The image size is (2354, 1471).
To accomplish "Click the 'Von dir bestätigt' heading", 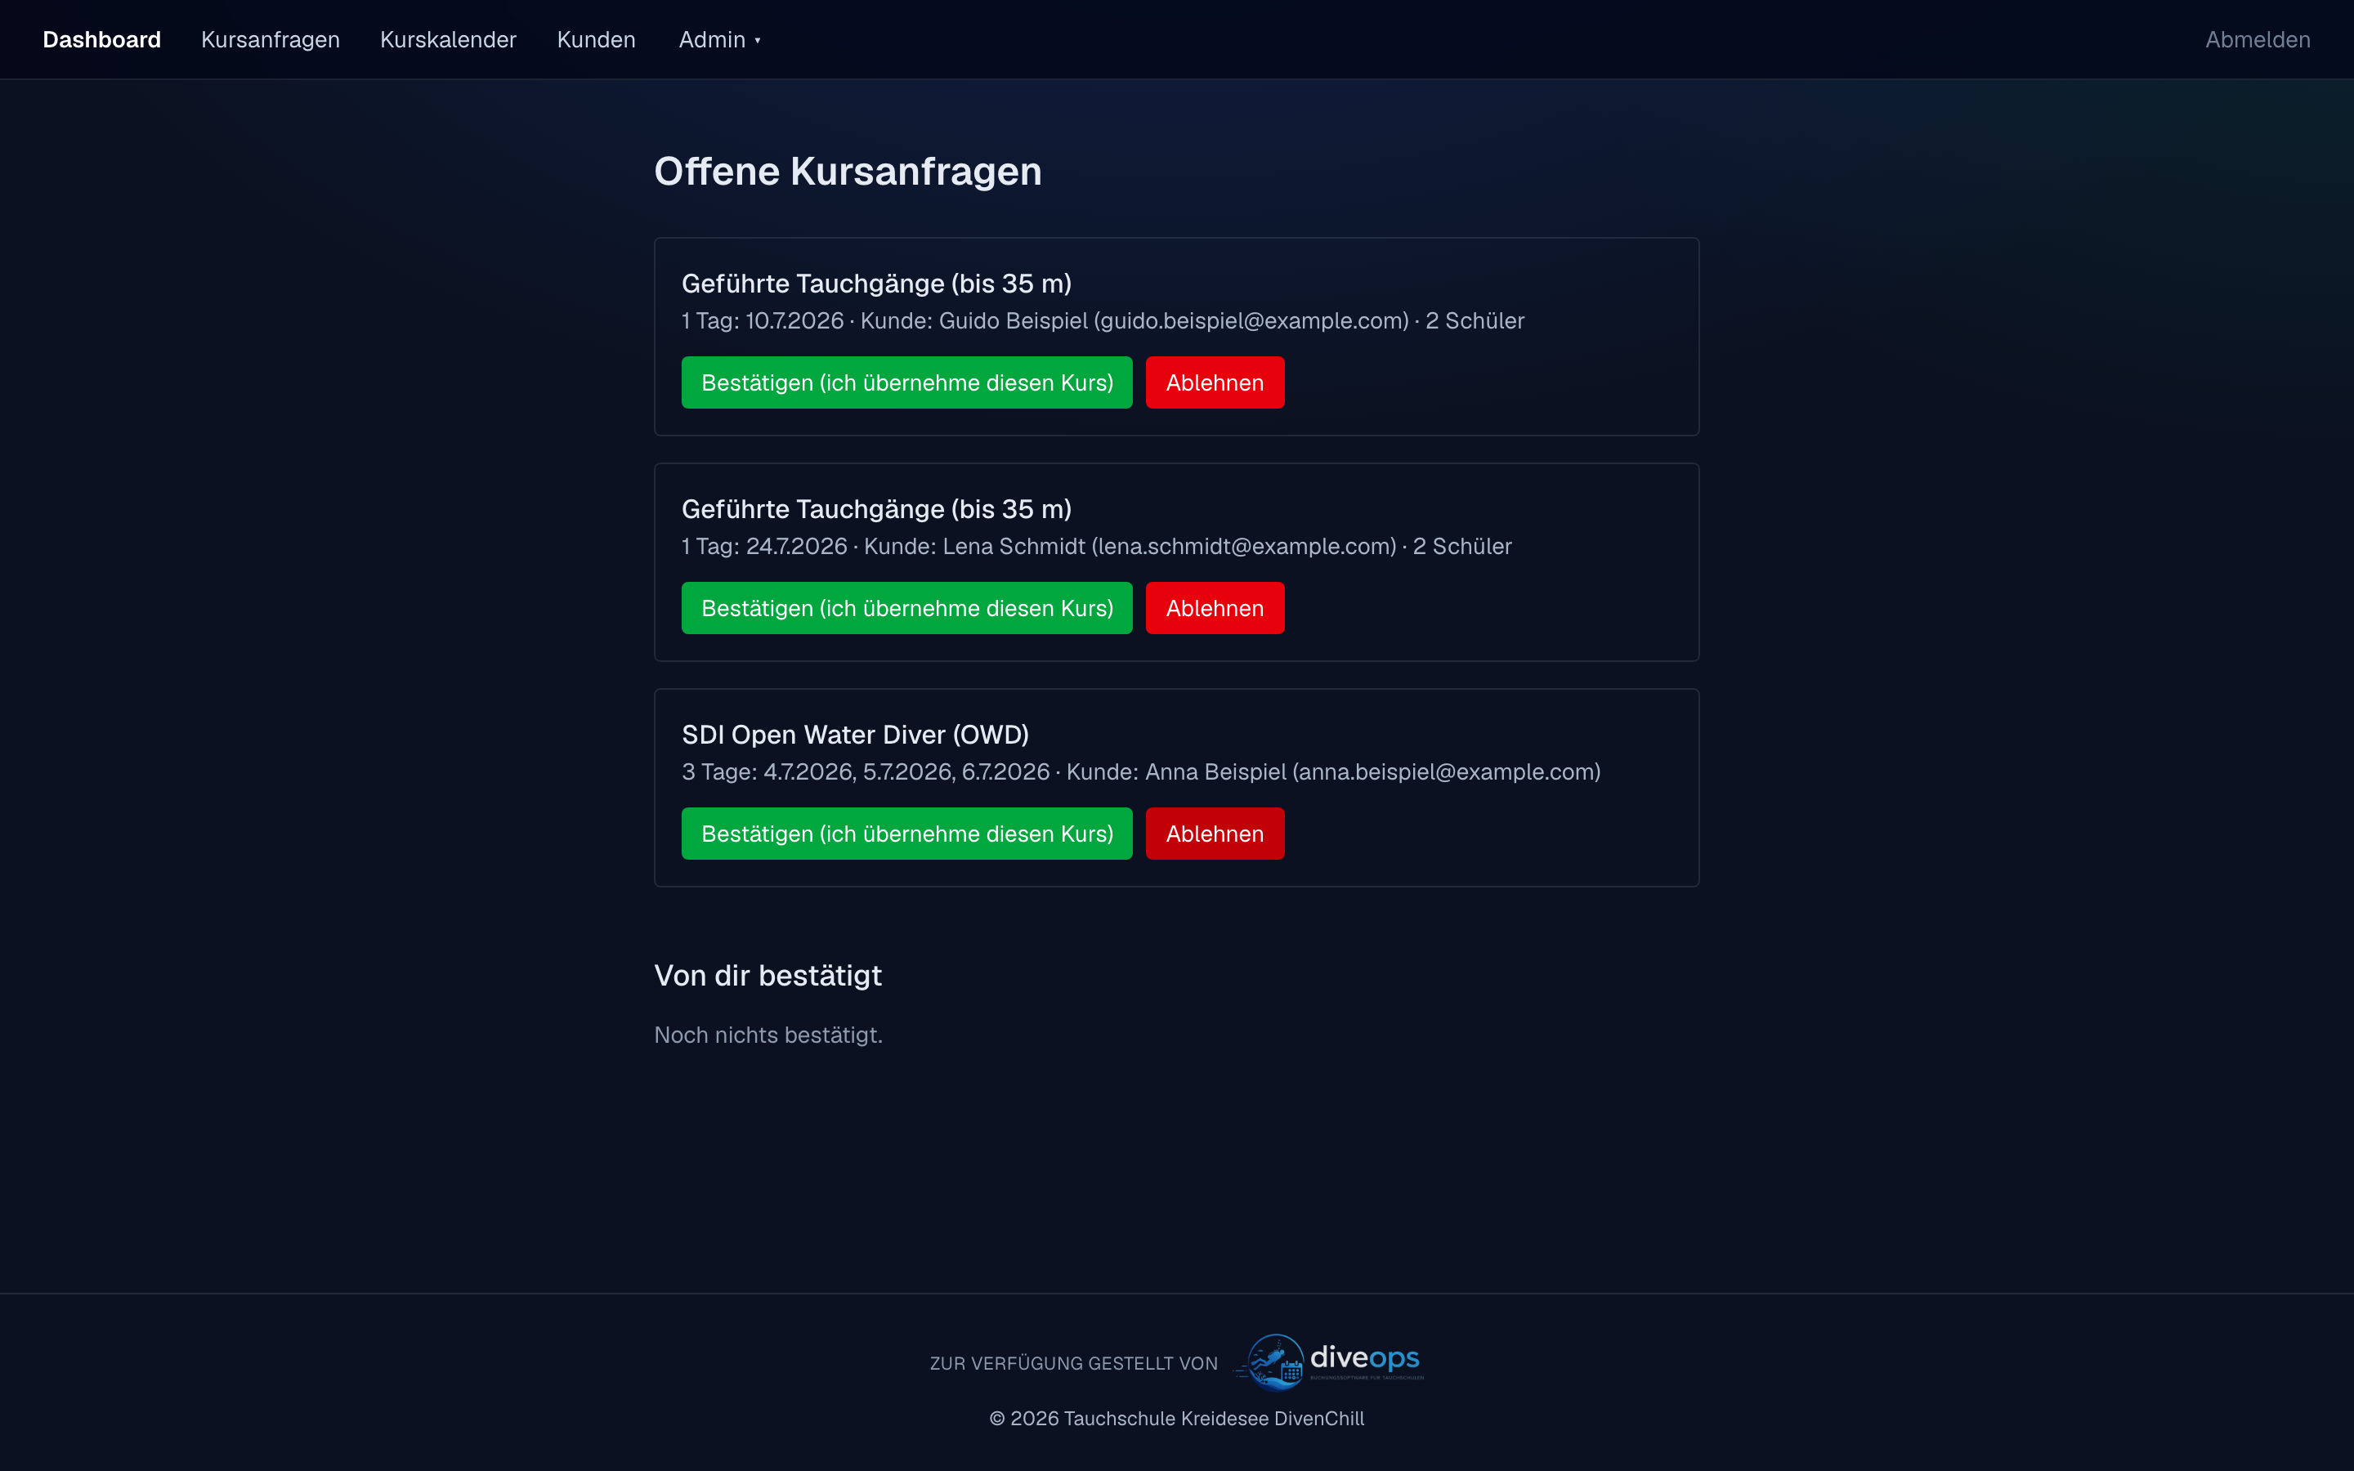I will tap(768, 975).
